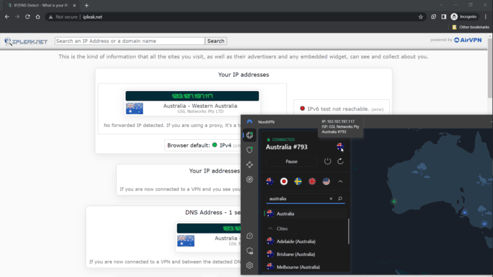Connect to Brisbane (Australia)
Image resolution: width=493 pixels, height=277 pixels.
(x=306, y=255)
